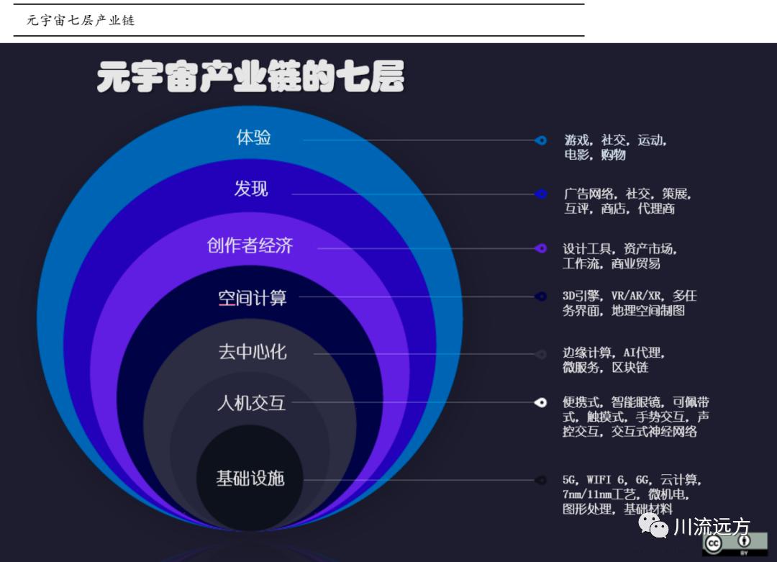This screenshot has height=562, width=777.
Task: Toggle the 去中心化 layer label
Action: tap(251, 353)
